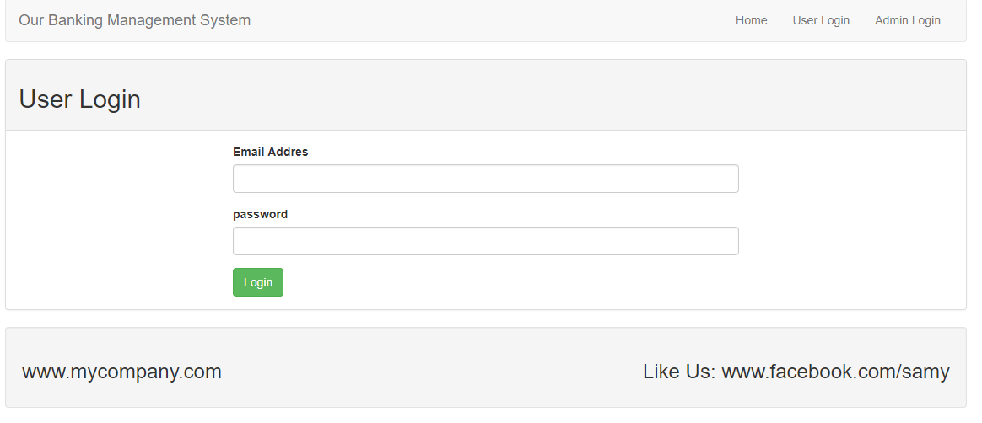
Task: Focus the Email Addres input field
Action: [x=485, y=179]
